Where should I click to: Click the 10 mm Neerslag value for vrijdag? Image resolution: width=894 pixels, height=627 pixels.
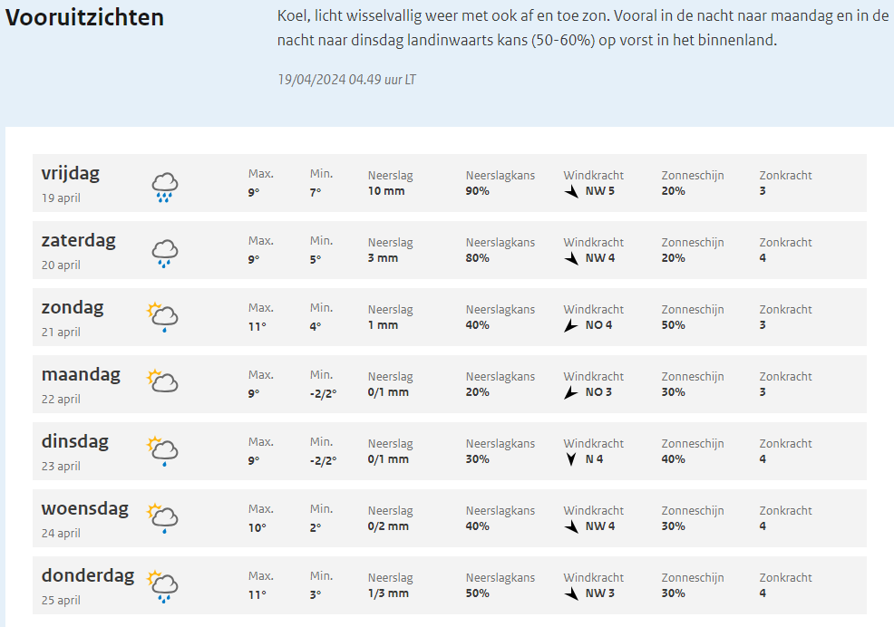[386, 191]
